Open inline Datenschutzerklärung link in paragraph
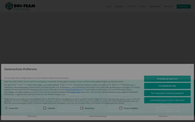This screenshot has height=122, width=195. point(74,90)
